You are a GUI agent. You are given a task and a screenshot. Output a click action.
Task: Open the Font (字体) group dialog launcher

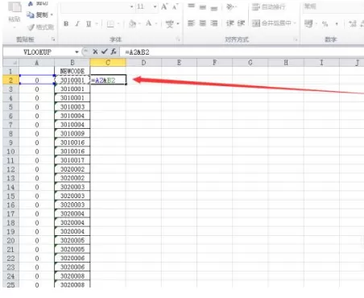pyautogui.click(x=178, y=39)
